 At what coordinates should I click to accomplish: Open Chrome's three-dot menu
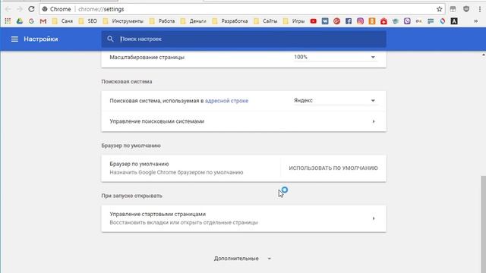(x=479, y=9)
